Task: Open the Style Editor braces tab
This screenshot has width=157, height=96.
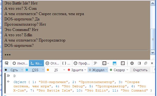Action: tap(66, 63)
